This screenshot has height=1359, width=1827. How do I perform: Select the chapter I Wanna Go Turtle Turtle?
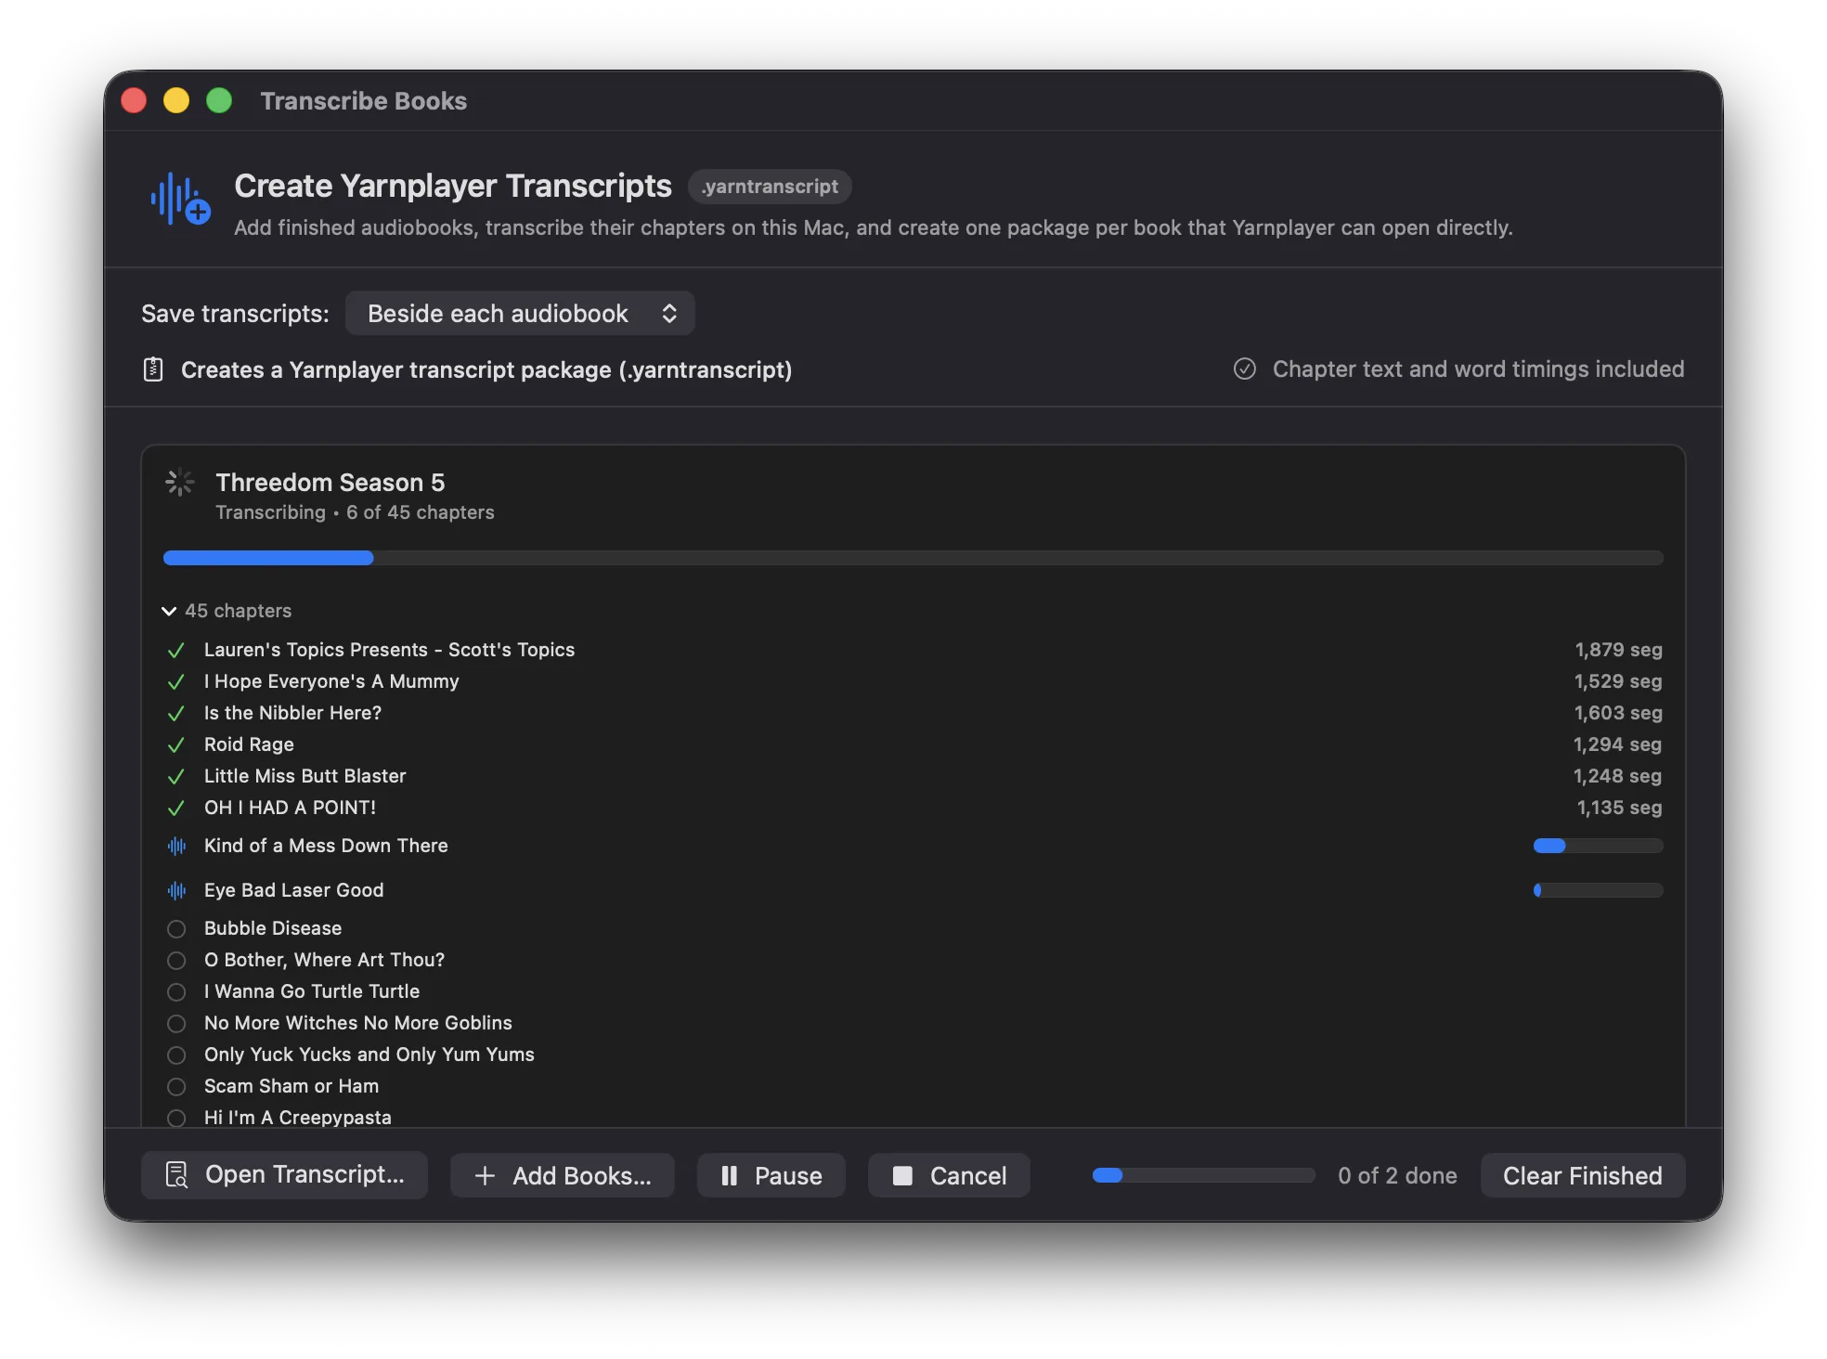pyautogui.click(x=312, y=991)
